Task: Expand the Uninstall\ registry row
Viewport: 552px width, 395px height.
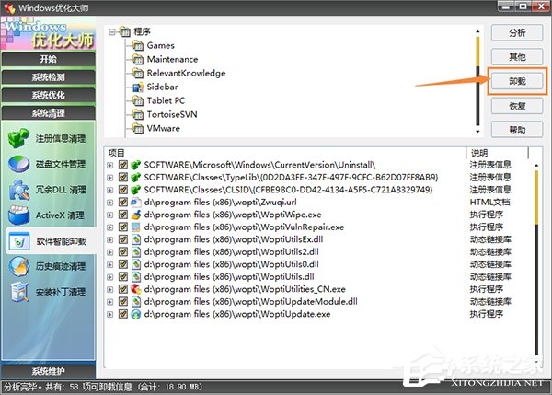Action: 110,165
